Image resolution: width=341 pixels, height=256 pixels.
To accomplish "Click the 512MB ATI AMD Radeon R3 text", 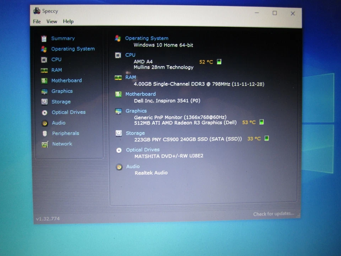I will pos(185,123).
